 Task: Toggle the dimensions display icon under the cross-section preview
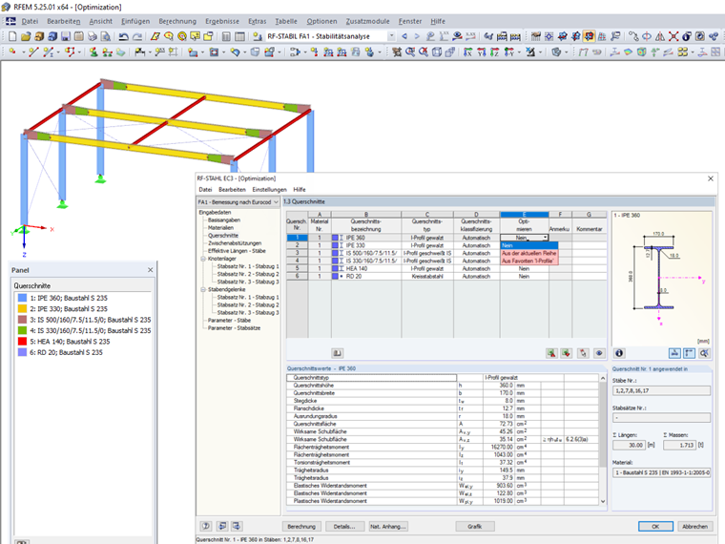pos(674,353)
